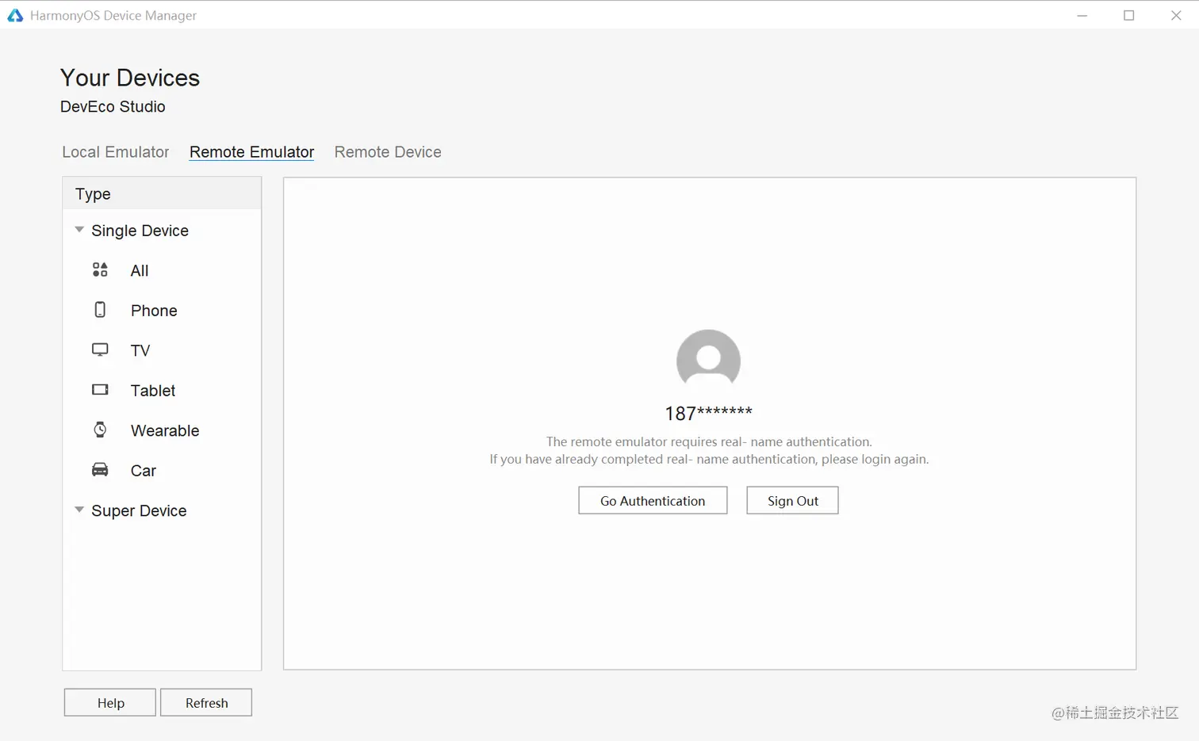Select the Tablet type label

point(153,391)
